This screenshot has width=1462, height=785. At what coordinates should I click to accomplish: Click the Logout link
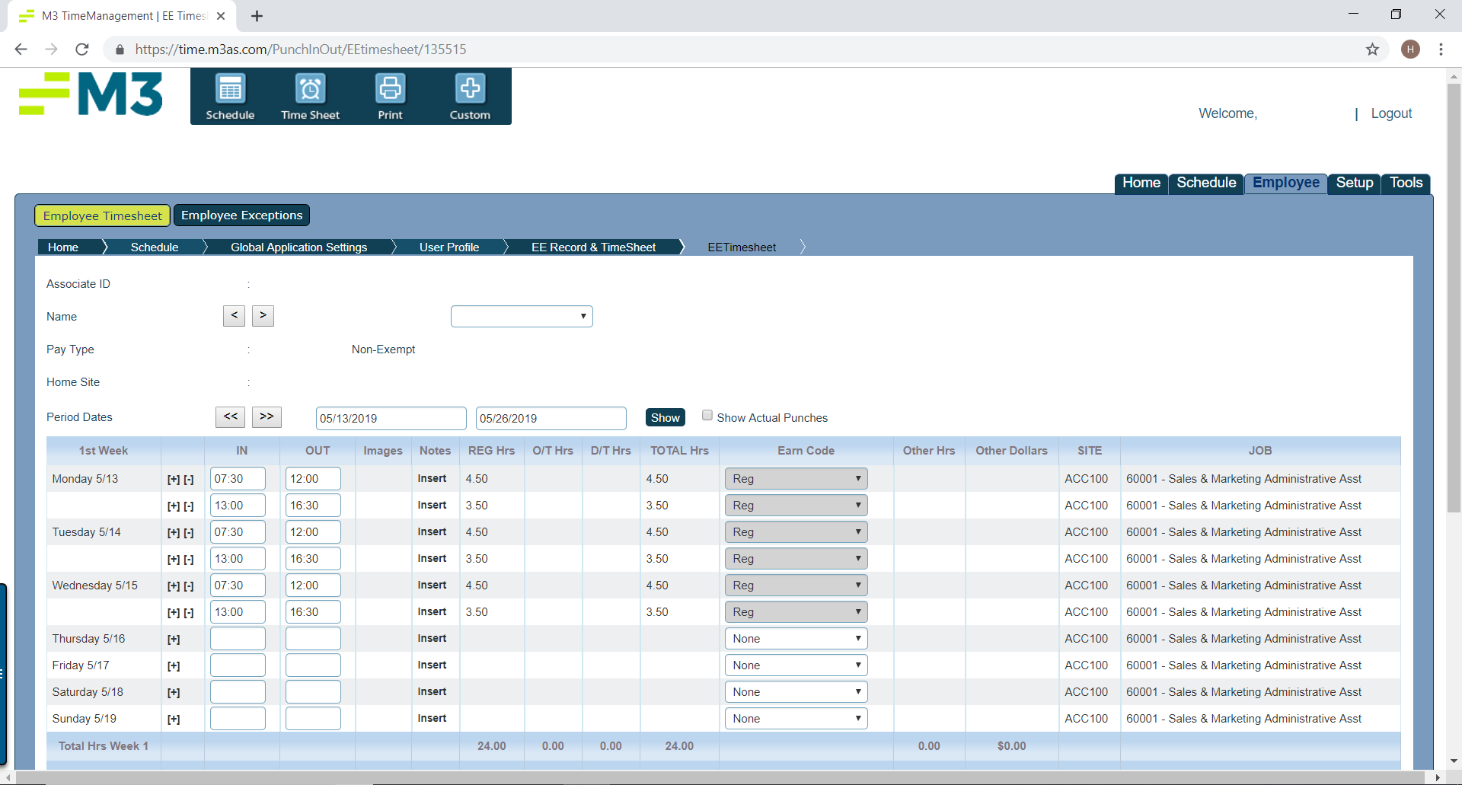click(x=1391, y=113)
